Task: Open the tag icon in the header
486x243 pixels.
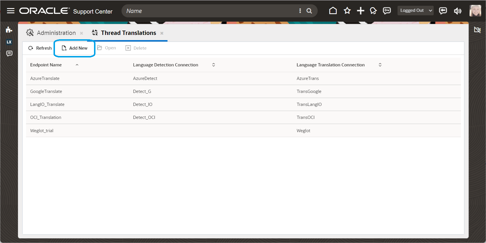Action: pyautogui.click(x=373, y=11)
